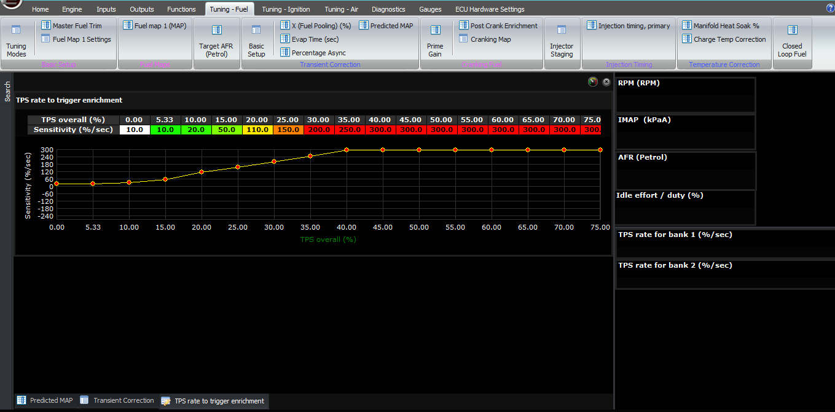Click graph point at 40.00 TPS

click(347, 150)
